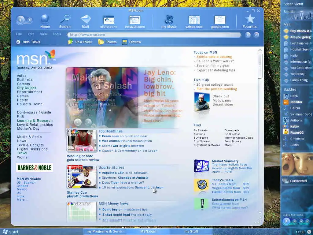Switch to my Programs & Services taskbar tab

coord(105,231)
